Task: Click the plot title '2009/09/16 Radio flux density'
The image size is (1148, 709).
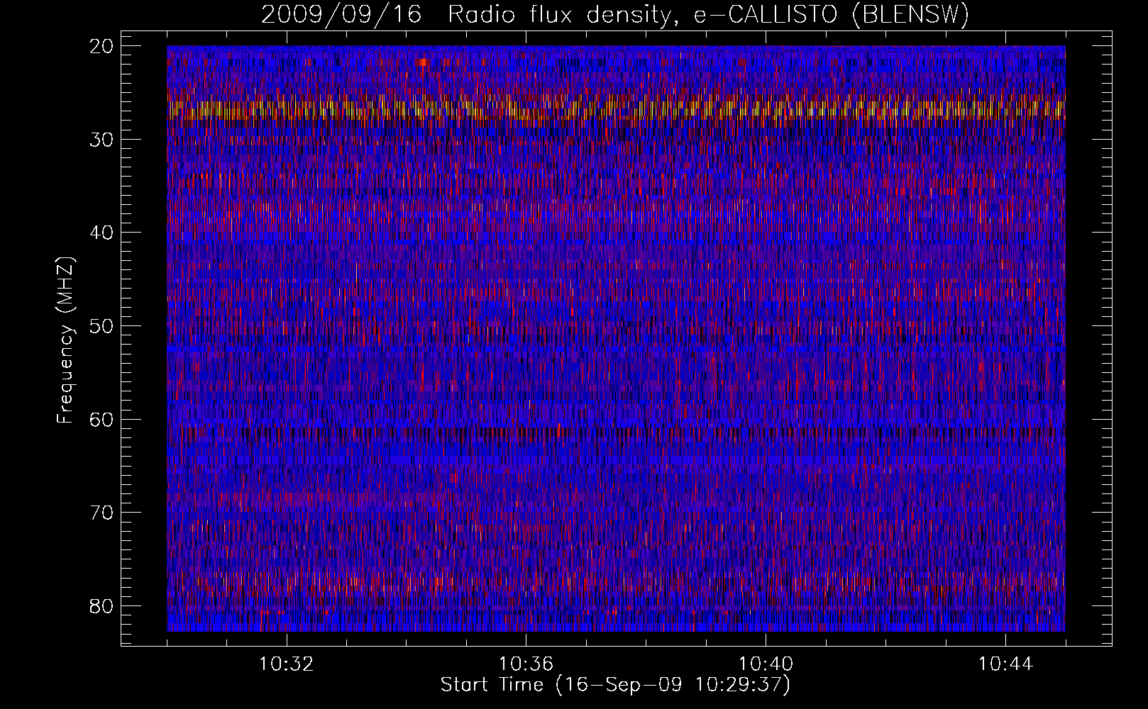Action: click(x=614, y=14)
